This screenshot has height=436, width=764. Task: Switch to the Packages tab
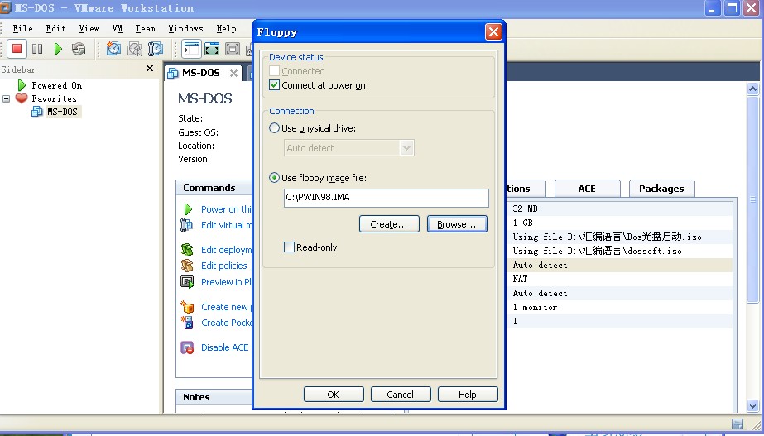[x=661, y=189]
